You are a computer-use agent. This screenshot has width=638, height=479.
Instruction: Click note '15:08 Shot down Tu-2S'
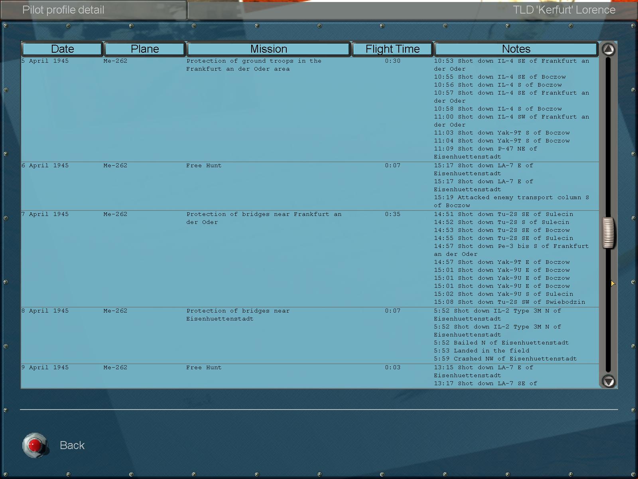pos(510,302)
